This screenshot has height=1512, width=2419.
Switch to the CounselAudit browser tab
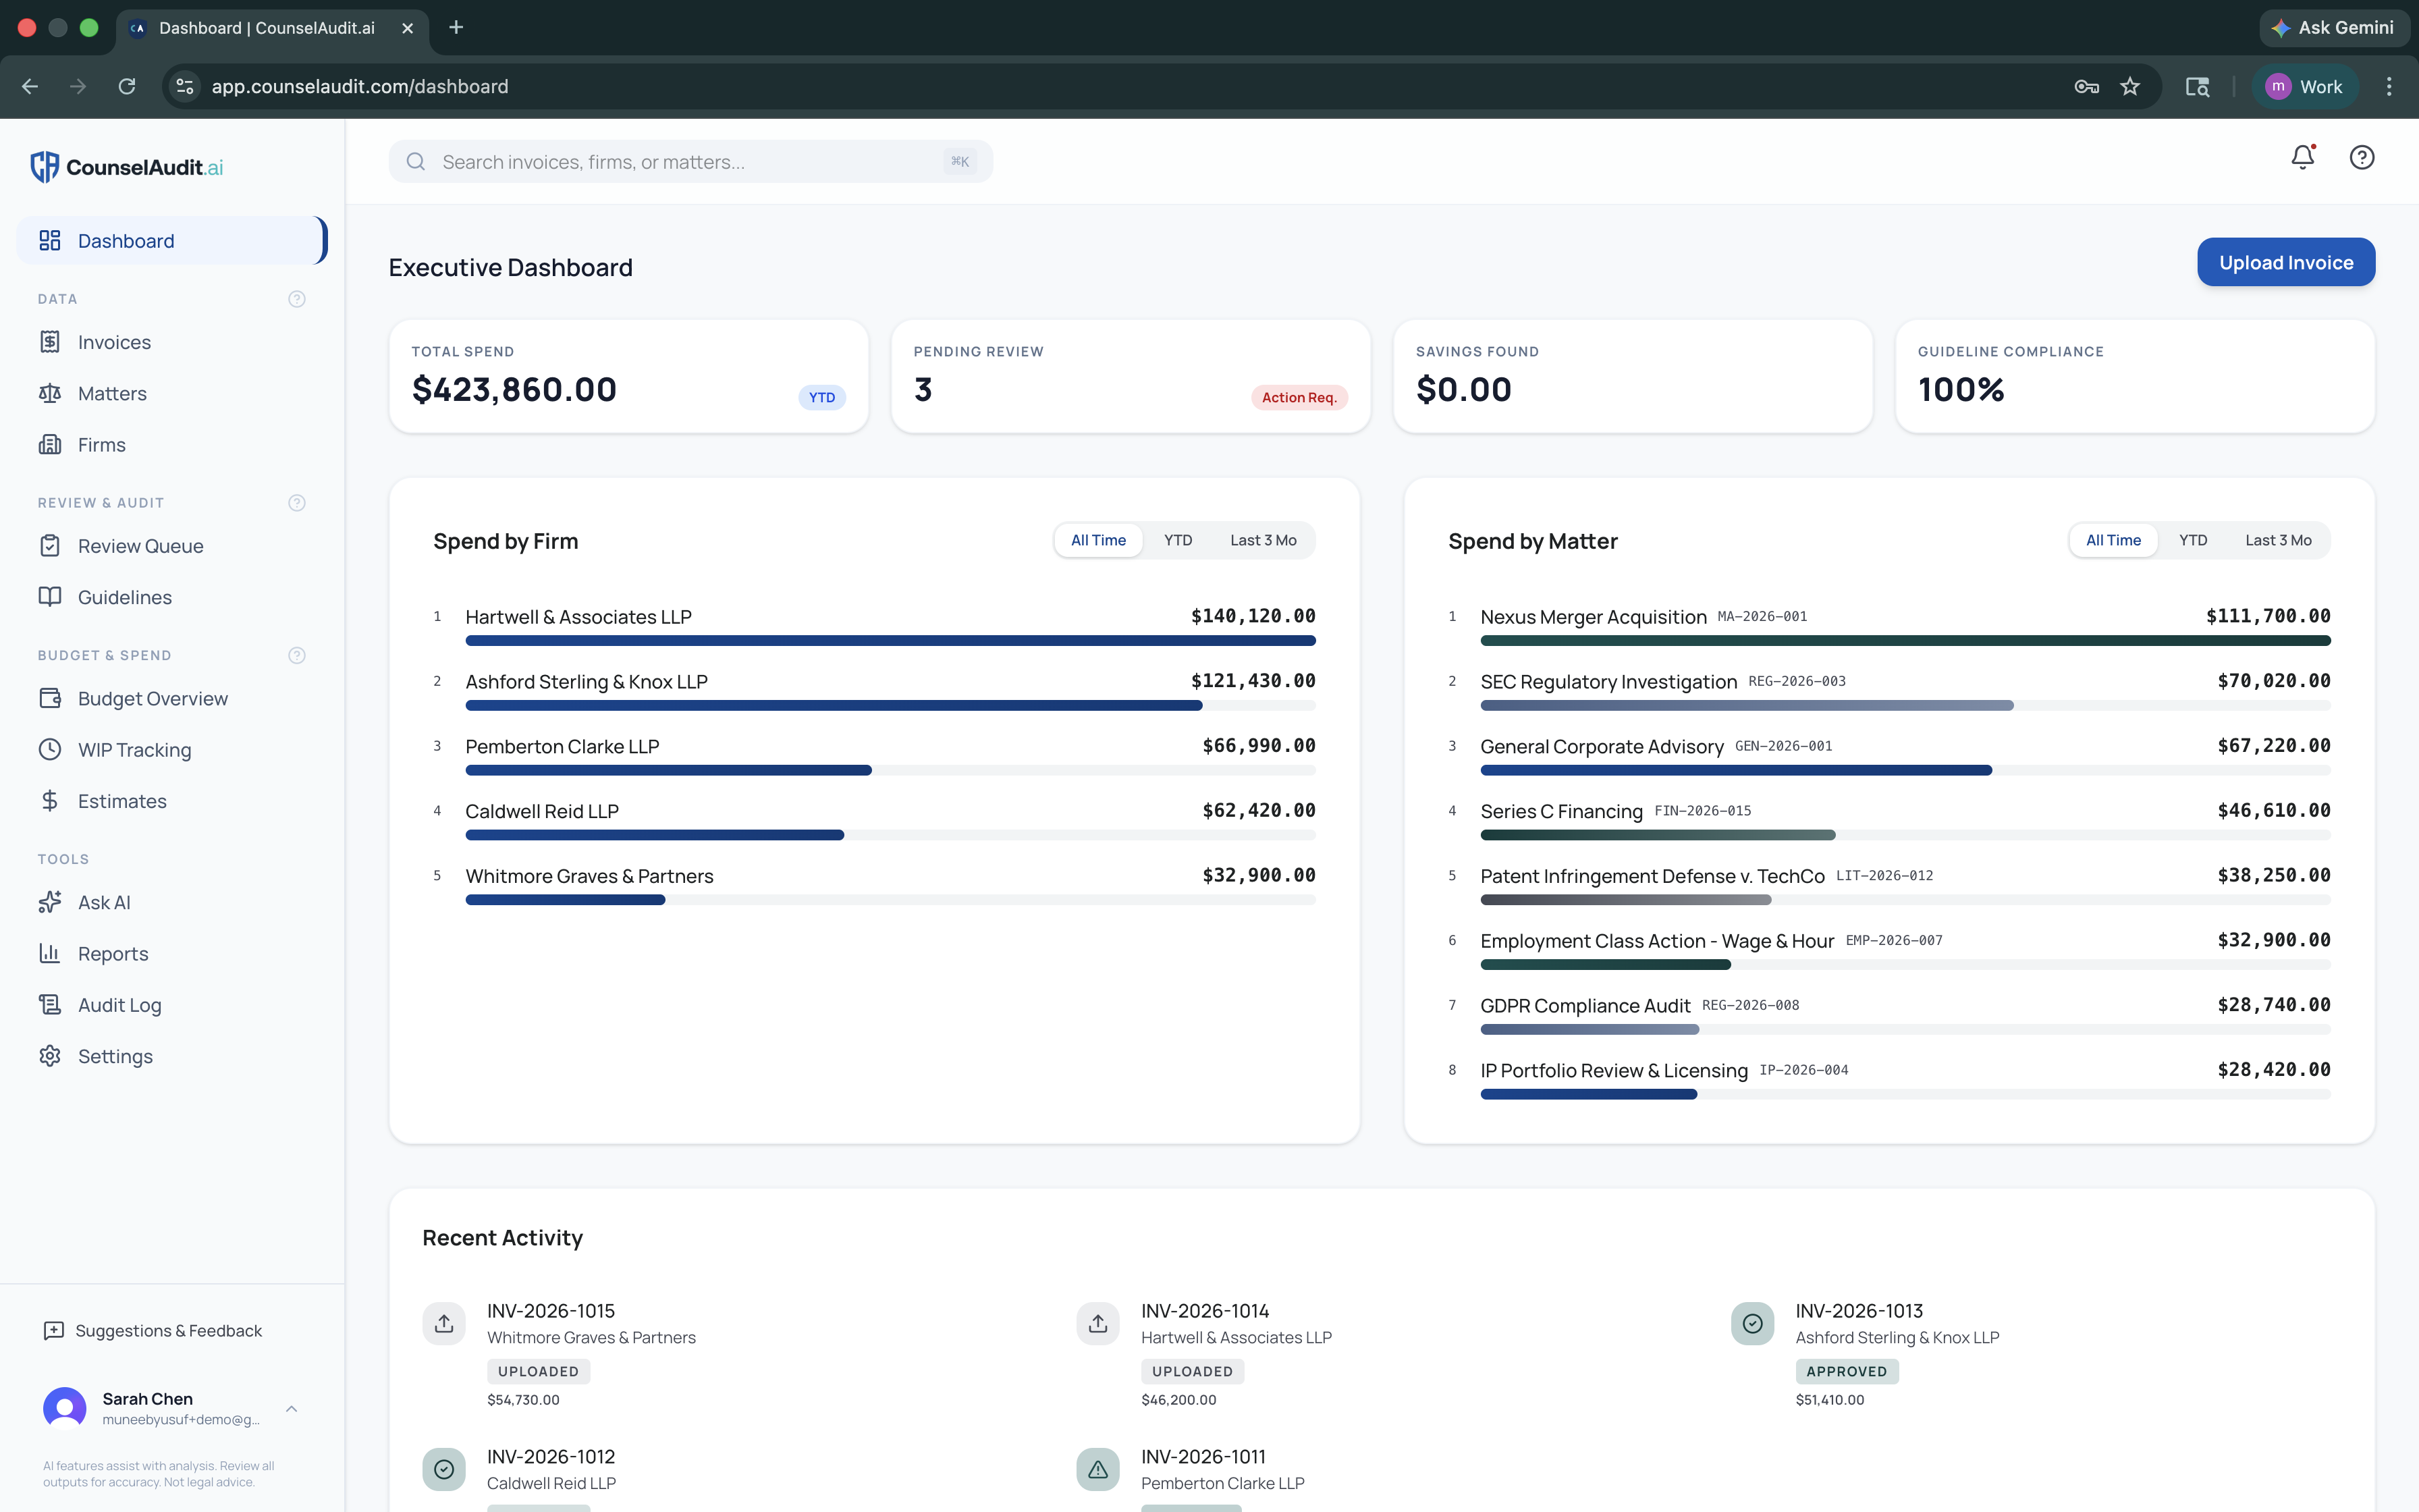(x=265, y=28)
